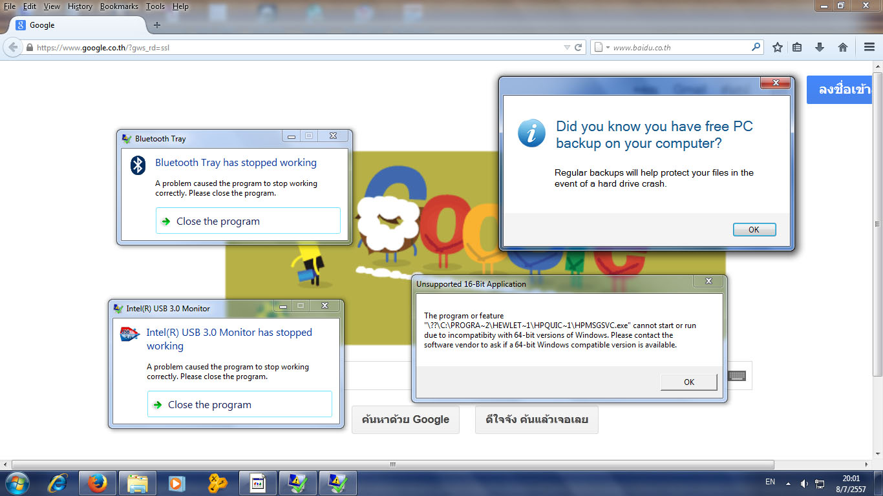
Task: Go back with the Firefox back arrow
Action: click(12, 47)
